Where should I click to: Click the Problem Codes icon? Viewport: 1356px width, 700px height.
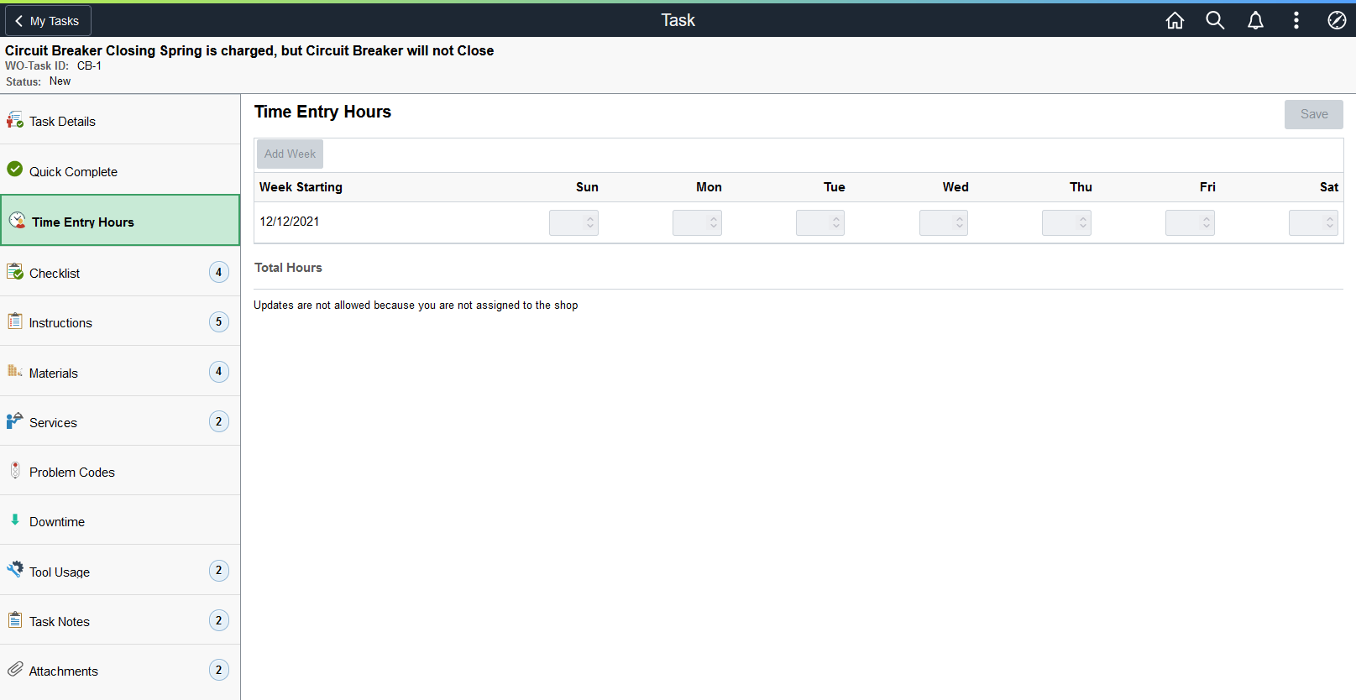(x=15, y=470)
